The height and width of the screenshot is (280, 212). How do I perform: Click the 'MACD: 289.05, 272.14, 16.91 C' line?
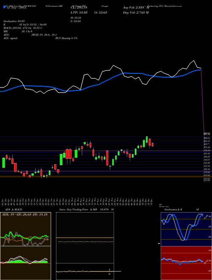23,28
